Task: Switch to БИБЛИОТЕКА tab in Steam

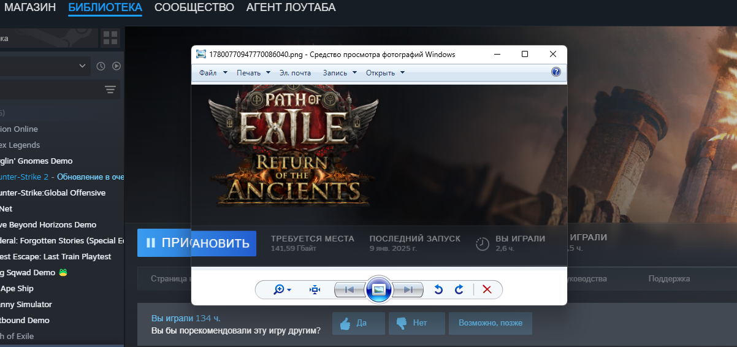Action: (105, 7)
